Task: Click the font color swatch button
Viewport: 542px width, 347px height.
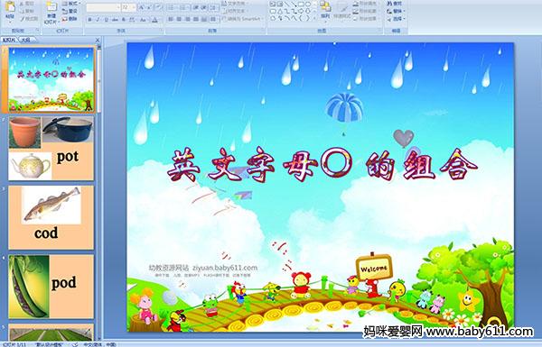Action: click(x=154, y=20)
